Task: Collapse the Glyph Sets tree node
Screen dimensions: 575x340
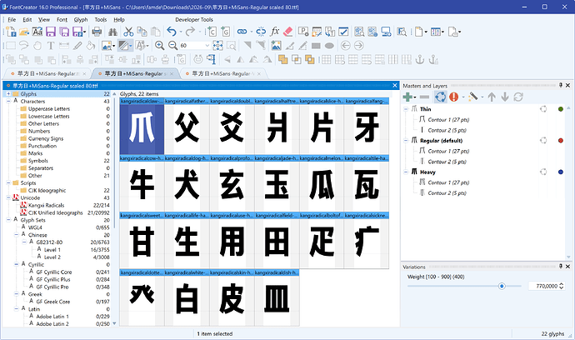Action: point(8,220)
